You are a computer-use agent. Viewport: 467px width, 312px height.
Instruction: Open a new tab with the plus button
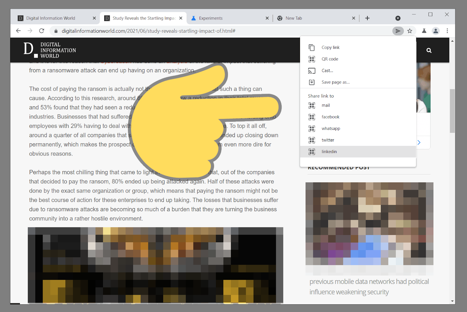[367, 18]
